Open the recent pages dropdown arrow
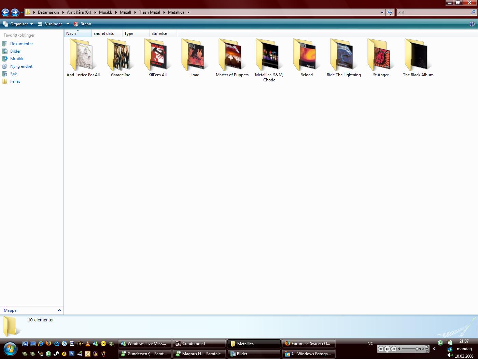Screen dimensions: 478x359 click(x=22, y=13)
